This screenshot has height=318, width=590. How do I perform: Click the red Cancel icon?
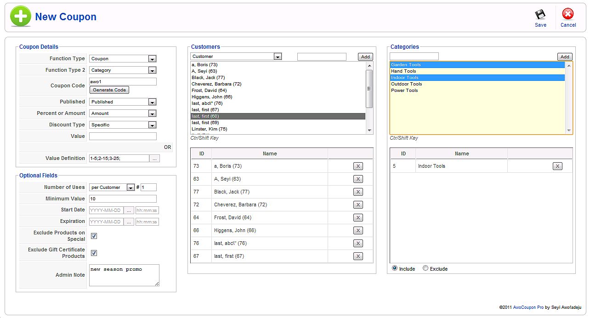(568, 14)
